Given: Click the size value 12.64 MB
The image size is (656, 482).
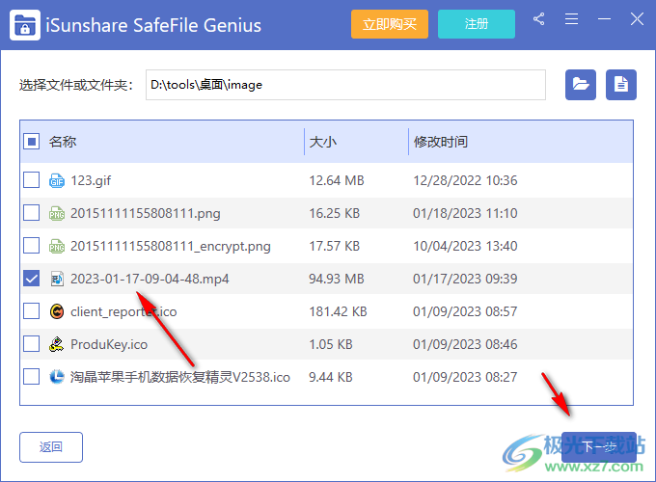Looking at the screenshot, I should pyautogui.click(x=337, y=180).
